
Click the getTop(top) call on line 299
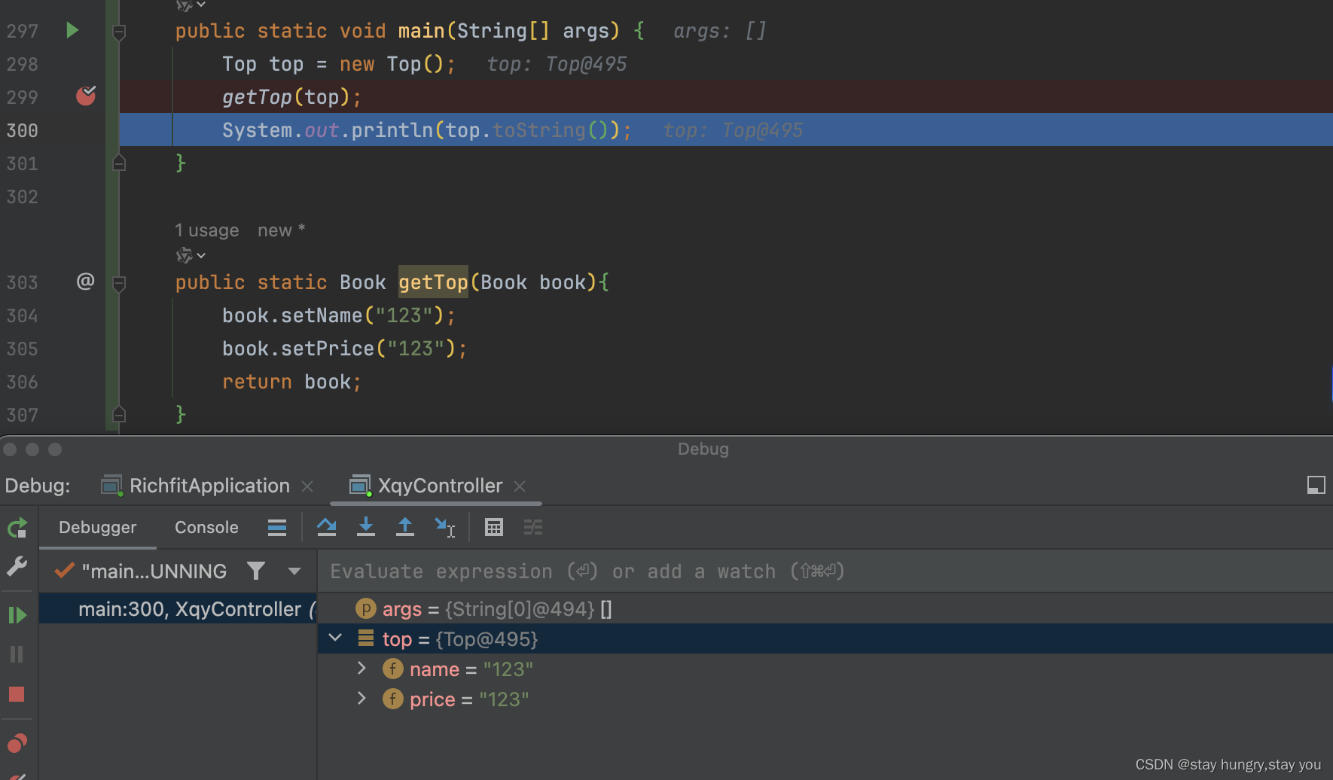pos(285,97)
